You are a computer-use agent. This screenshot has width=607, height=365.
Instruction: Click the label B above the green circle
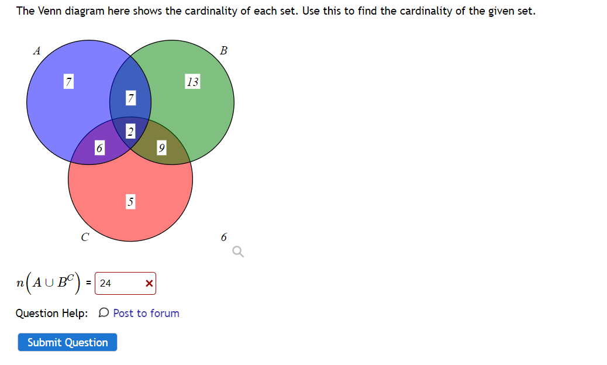click(223, 51)
